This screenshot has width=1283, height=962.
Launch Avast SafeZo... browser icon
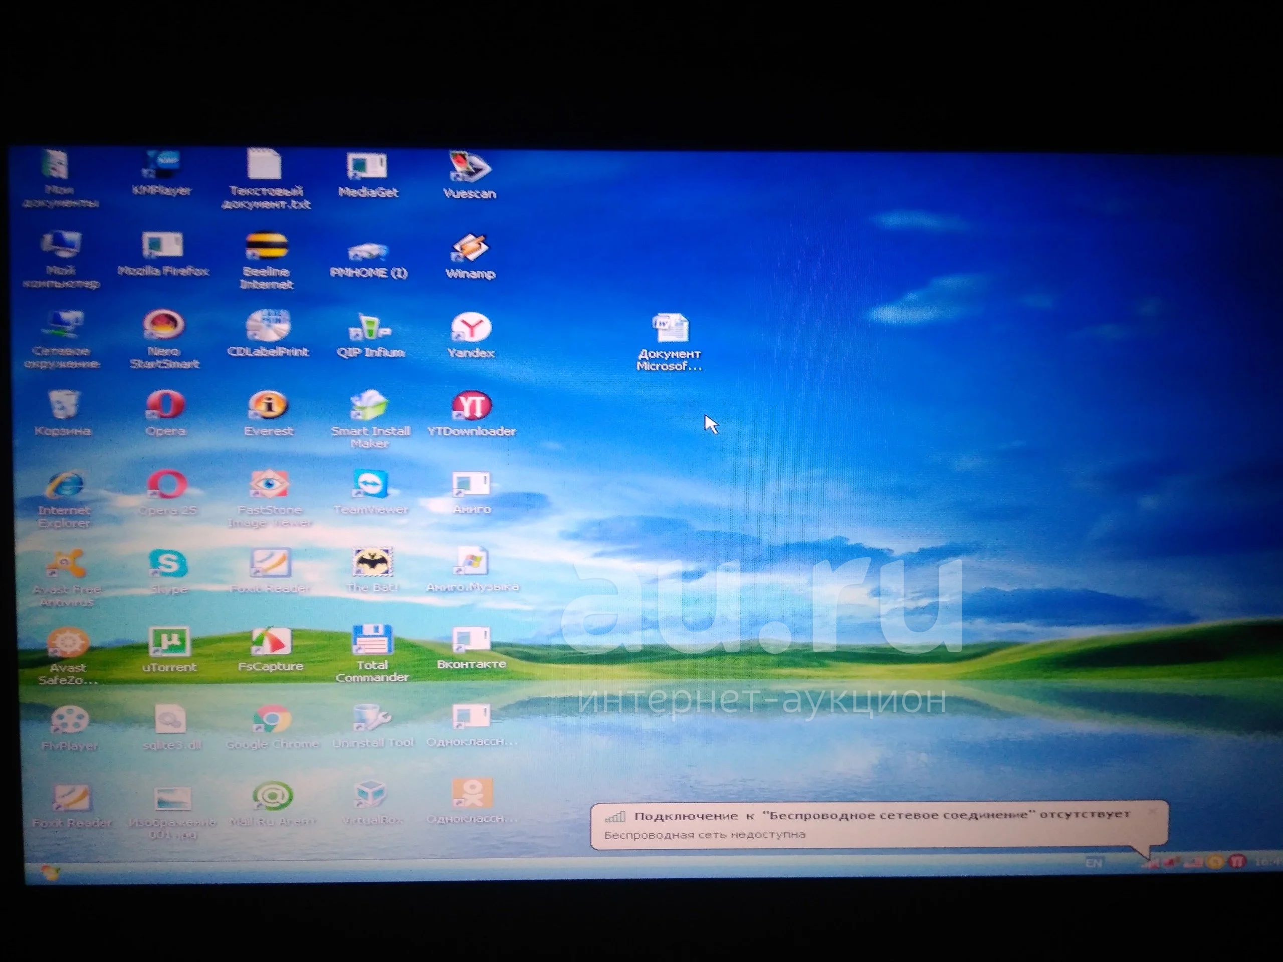tap(68, 656)
